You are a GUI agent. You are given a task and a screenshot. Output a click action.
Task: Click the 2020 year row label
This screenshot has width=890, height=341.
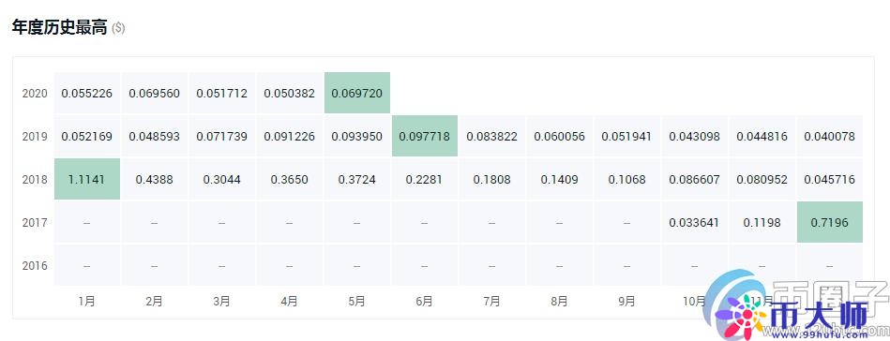pyautogui.click(x=35, y=93)
